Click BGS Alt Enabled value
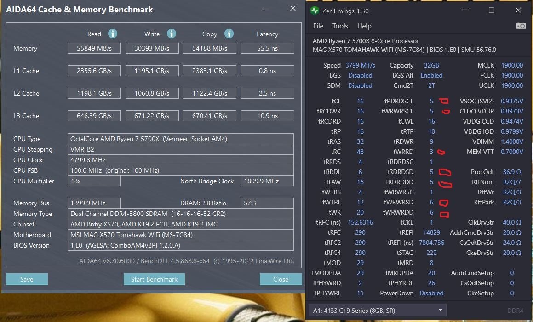 (x=431, y=75)
